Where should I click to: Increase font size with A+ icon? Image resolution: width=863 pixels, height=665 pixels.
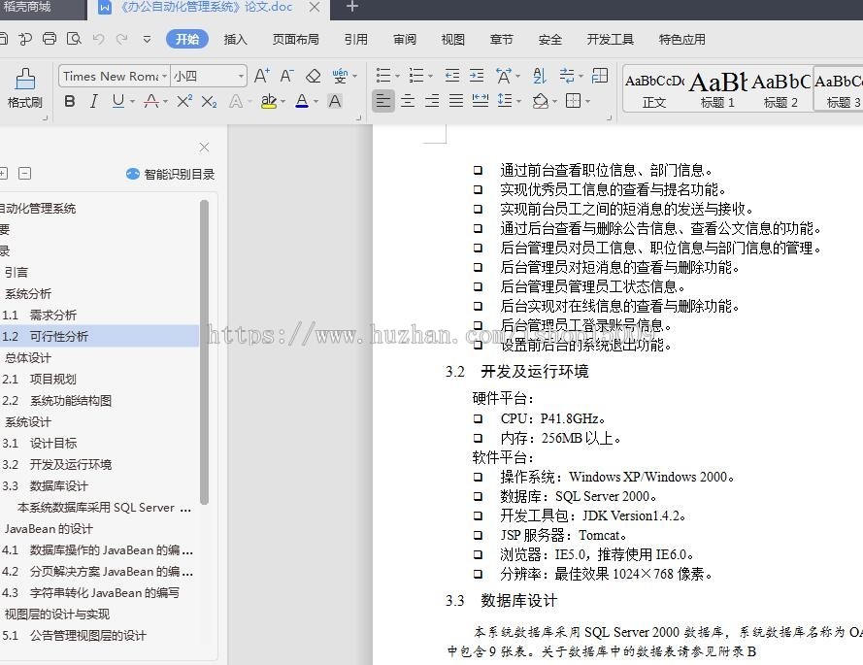point(261,76)
